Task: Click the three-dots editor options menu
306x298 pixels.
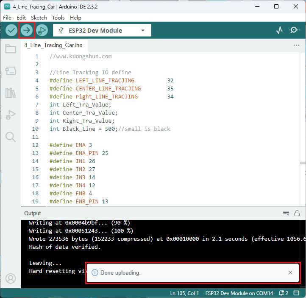Action: click(x=296, y=45)
